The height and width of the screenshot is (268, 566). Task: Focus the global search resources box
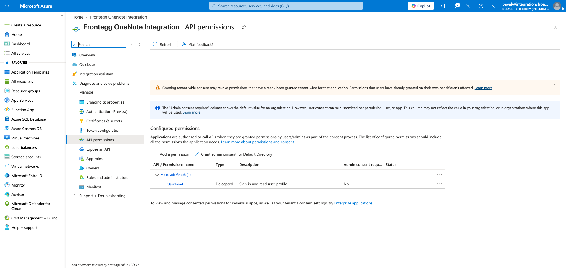click(286, 6)
